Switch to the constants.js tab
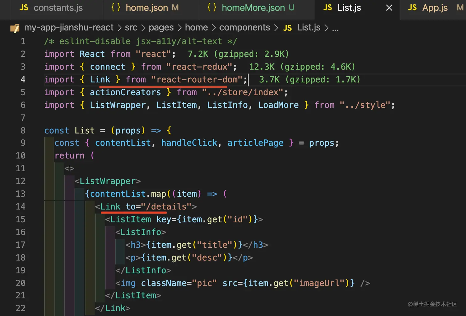Image resolution: width=466 pixels, height=316 pixels. coord(51,8)
